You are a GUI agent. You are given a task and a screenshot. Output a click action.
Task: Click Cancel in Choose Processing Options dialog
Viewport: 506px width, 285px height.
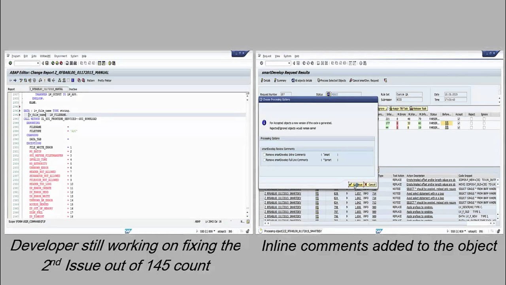point(370,185)
